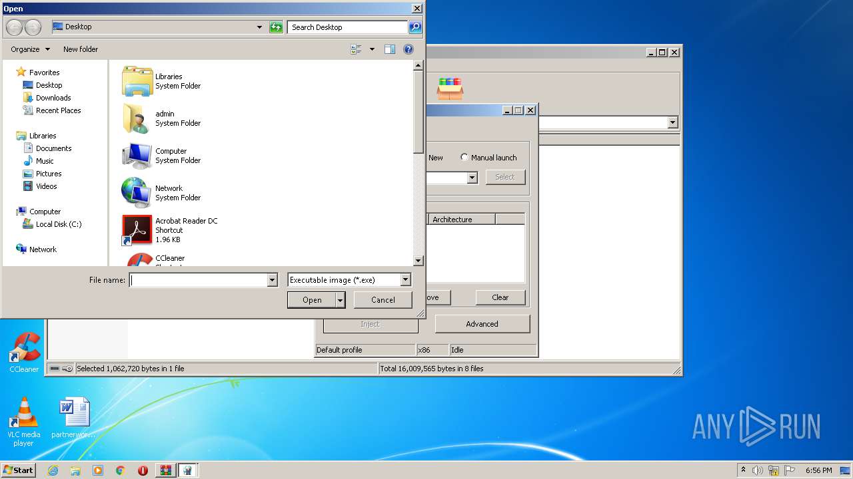The height and width of the screenshot is (479, 853).
Task: Click the Cancel button
Action: tap(383, 300)
